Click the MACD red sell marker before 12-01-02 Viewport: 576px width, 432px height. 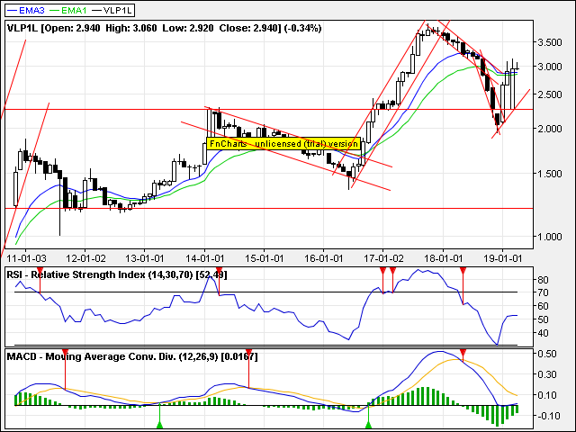point(65,353)
